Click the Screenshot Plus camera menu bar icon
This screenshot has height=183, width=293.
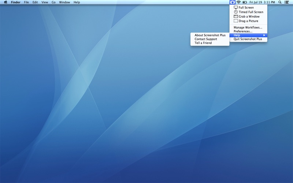pos(232,2)
